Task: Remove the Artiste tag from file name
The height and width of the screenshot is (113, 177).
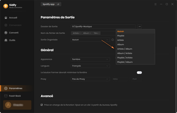Action: 80,33
